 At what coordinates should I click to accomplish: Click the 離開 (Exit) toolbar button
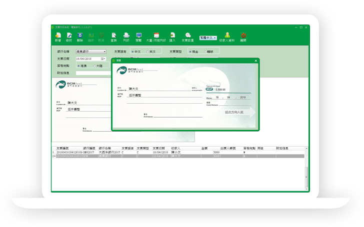coord(243,36)
